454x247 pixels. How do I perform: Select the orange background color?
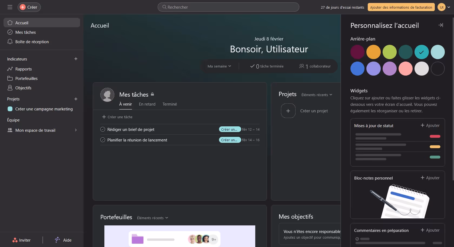[x=373, y=52]
